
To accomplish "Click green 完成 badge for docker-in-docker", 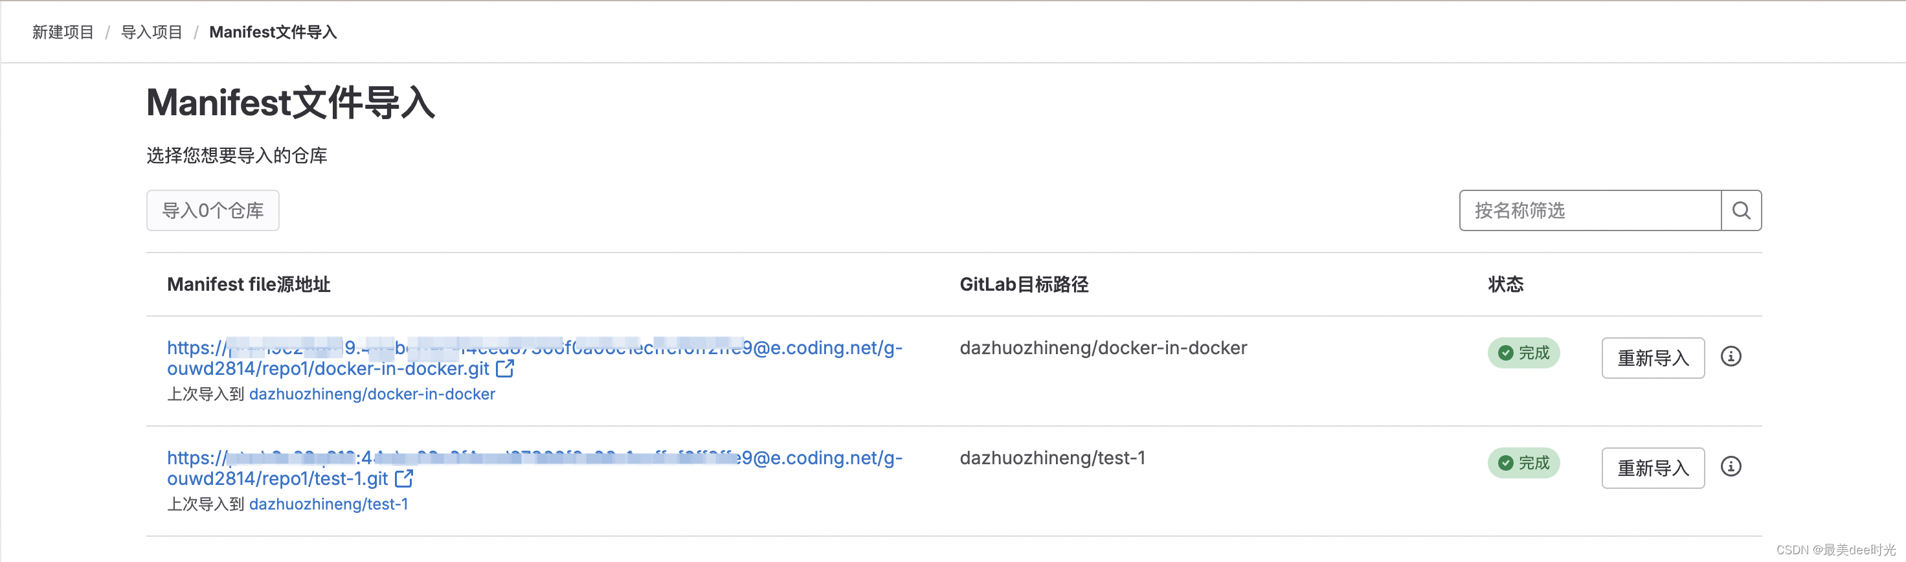I will 1523,353.
